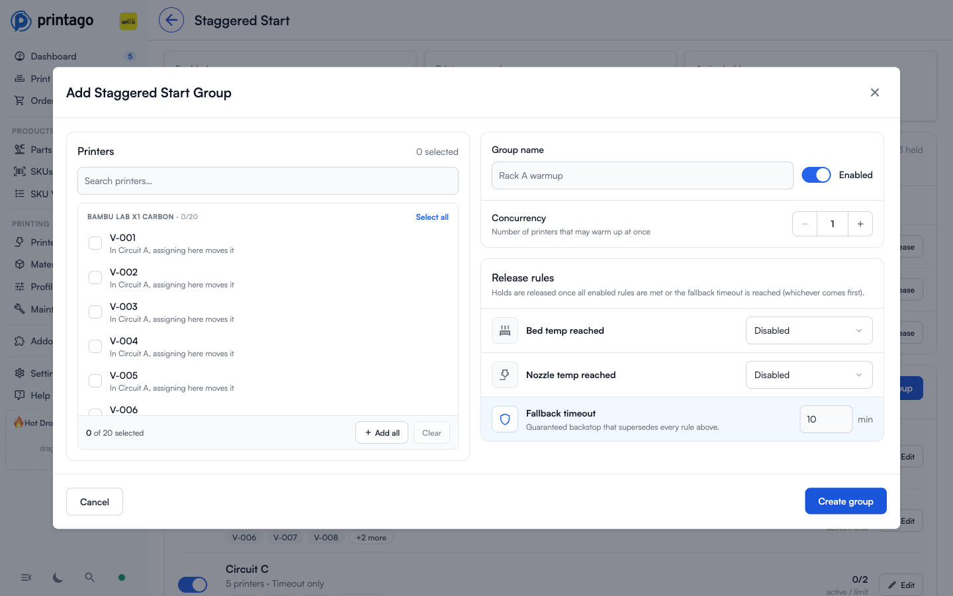Open the Nozzle temp reached dropdown
This screenshot has width=953, height=596.
point(809,375)
